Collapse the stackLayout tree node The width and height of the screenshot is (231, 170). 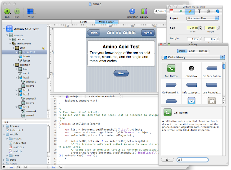(10, 44)
